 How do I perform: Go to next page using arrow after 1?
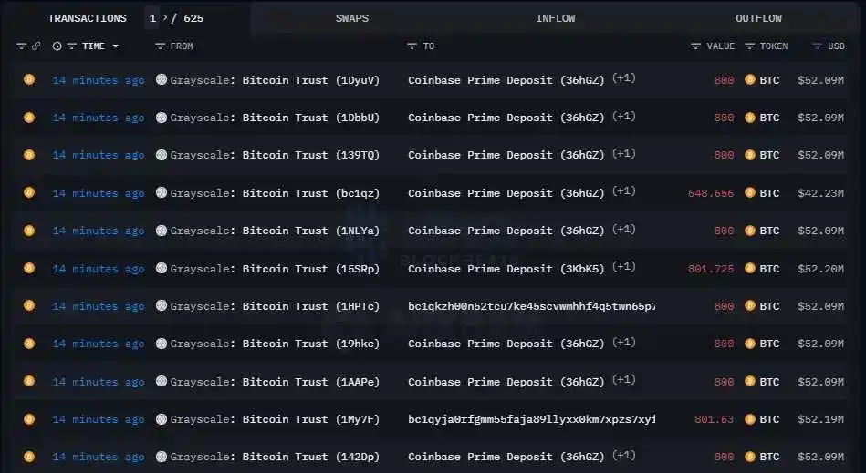(164, 17)
